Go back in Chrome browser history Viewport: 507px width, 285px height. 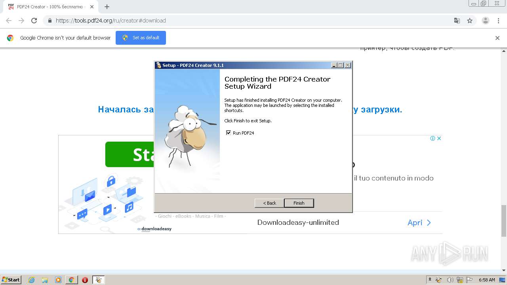[9, 21]
